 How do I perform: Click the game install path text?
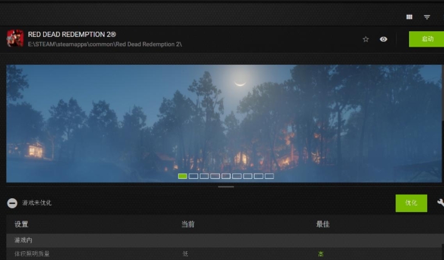[x=105, y=45]
